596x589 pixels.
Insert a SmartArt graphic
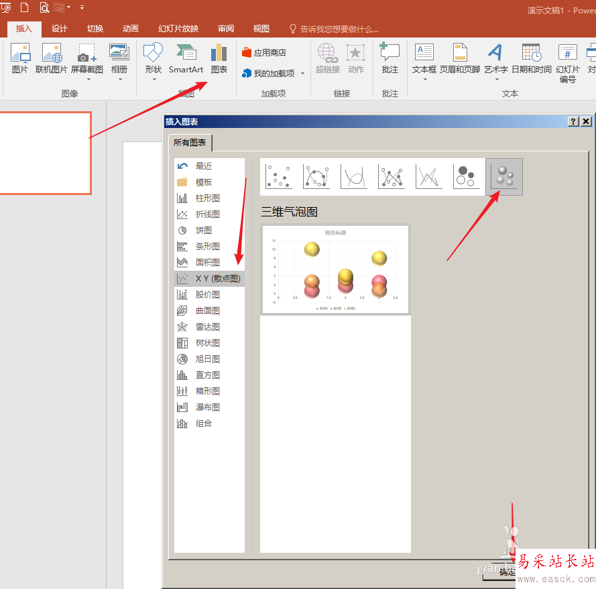[x=186, y=58]
